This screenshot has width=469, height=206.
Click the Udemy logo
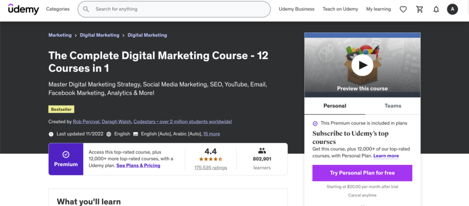coord(23,9)
